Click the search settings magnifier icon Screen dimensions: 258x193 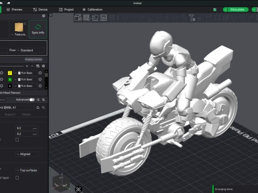[44, 108]
